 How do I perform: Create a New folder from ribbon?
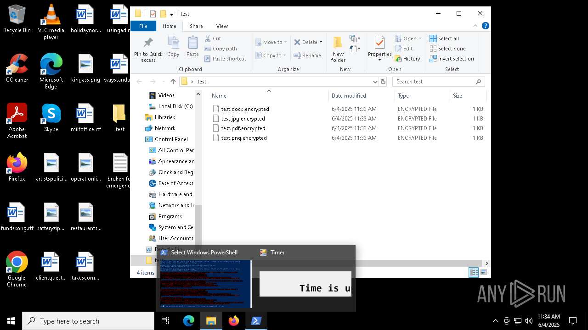[338, 49]
